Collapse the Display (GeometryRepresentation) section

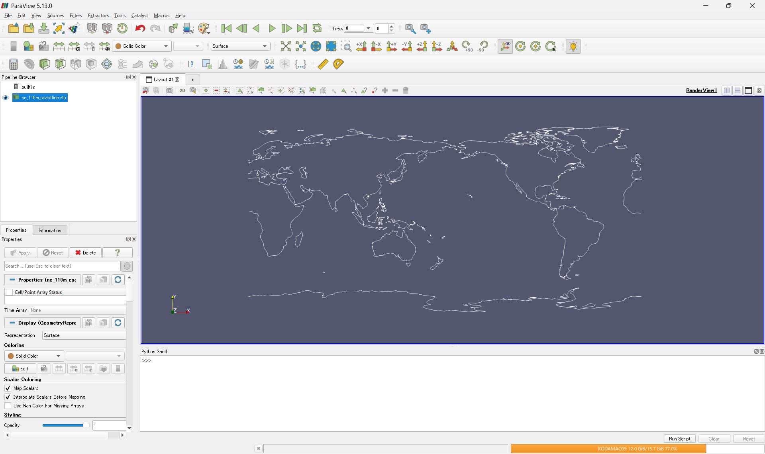[x=12, y=323]
